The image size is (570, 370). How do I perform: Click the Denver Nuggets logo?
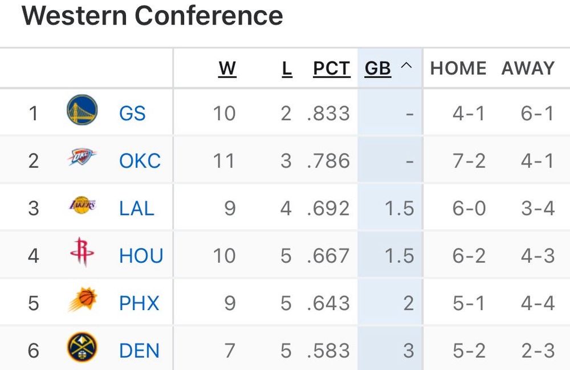click(82, 348)
